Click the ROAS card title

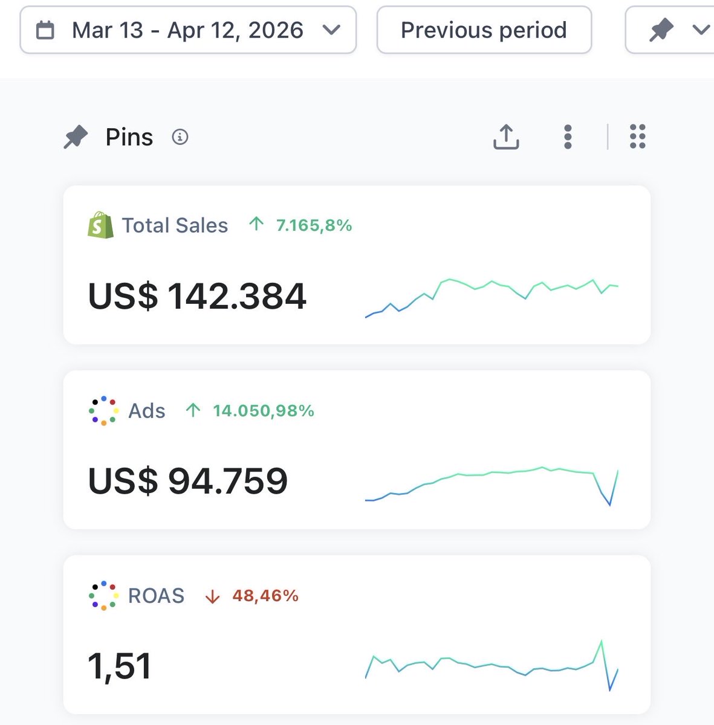click(156, 596)
